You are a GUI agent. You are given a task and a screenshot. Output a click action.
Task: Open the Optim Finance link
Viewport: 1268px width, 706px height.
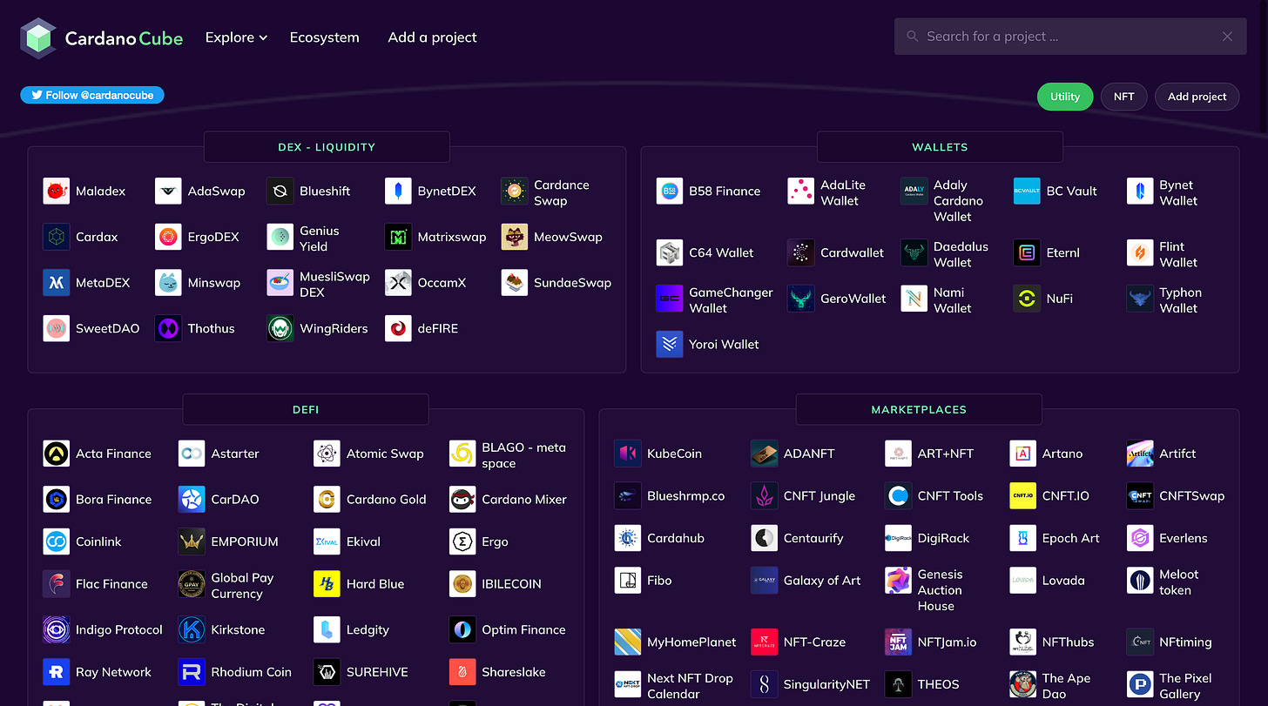523,630
